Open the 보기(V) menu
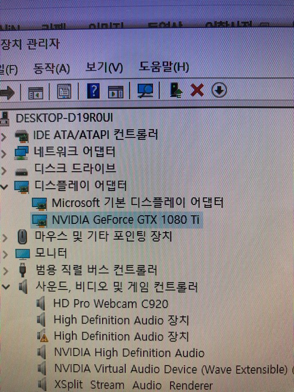The height and width of the screenshot is (392, 294). 104,67
